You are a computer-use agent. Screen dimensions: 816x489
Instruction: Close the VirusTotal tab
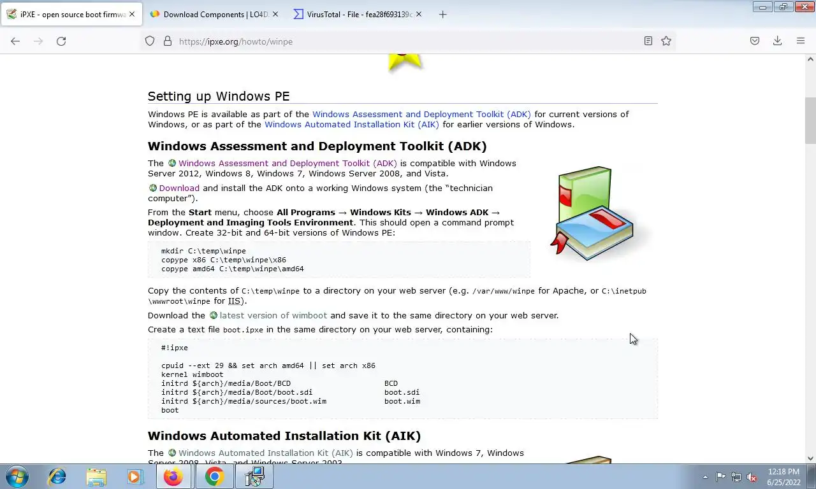[x=419, y=14]
